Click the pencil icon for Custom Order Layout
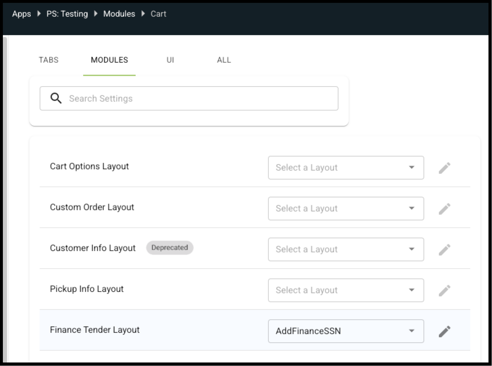Screen dimensions: 492x366 pyautogui.click(x=444, y=209)
